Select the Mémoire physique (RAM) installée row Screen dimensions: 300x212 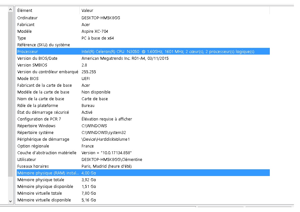pyautogui.click(x=143, y=173)
